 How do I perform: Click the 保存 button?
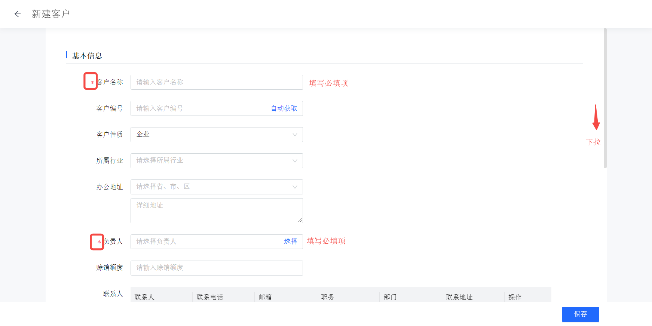[x=580, y=314]
